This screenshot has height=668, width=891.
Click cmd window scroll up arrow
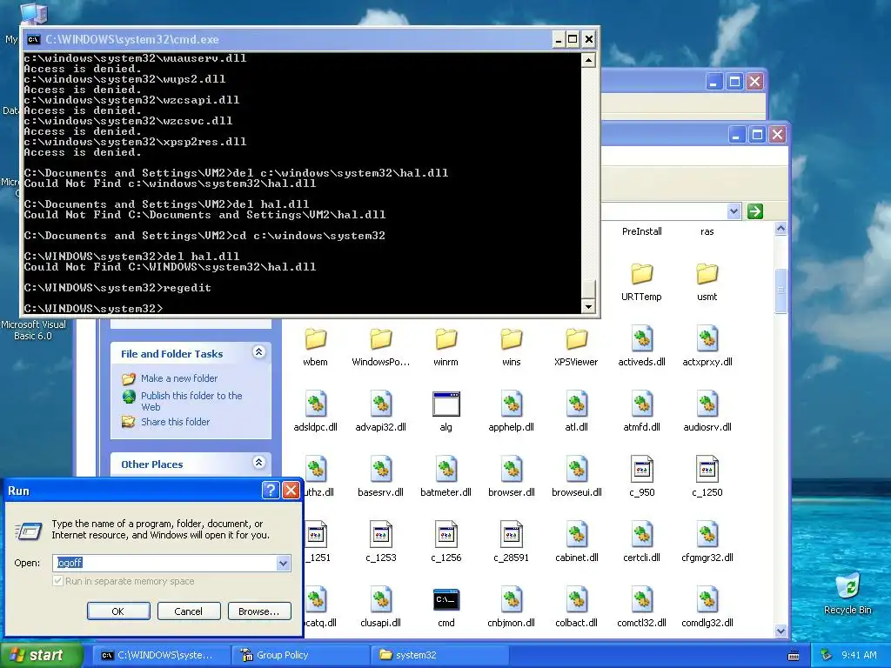point(588,60)
